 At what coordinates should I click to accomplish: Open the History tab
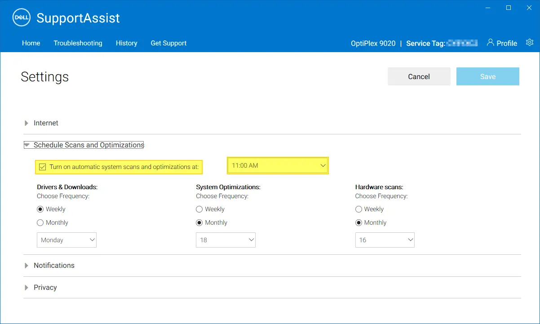pos(126,43)
